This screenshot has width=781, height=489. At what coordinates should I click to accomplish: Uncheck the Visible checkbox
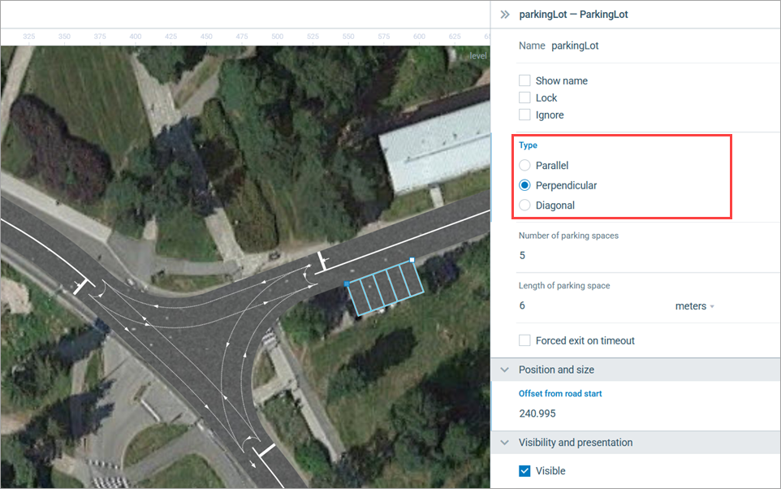(524, 471)
